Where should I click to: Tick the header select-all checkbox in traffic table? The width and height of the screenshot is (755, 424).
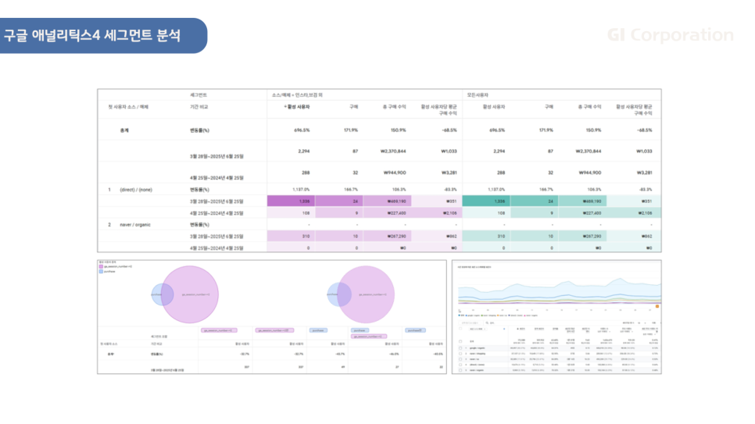[460, 329]
